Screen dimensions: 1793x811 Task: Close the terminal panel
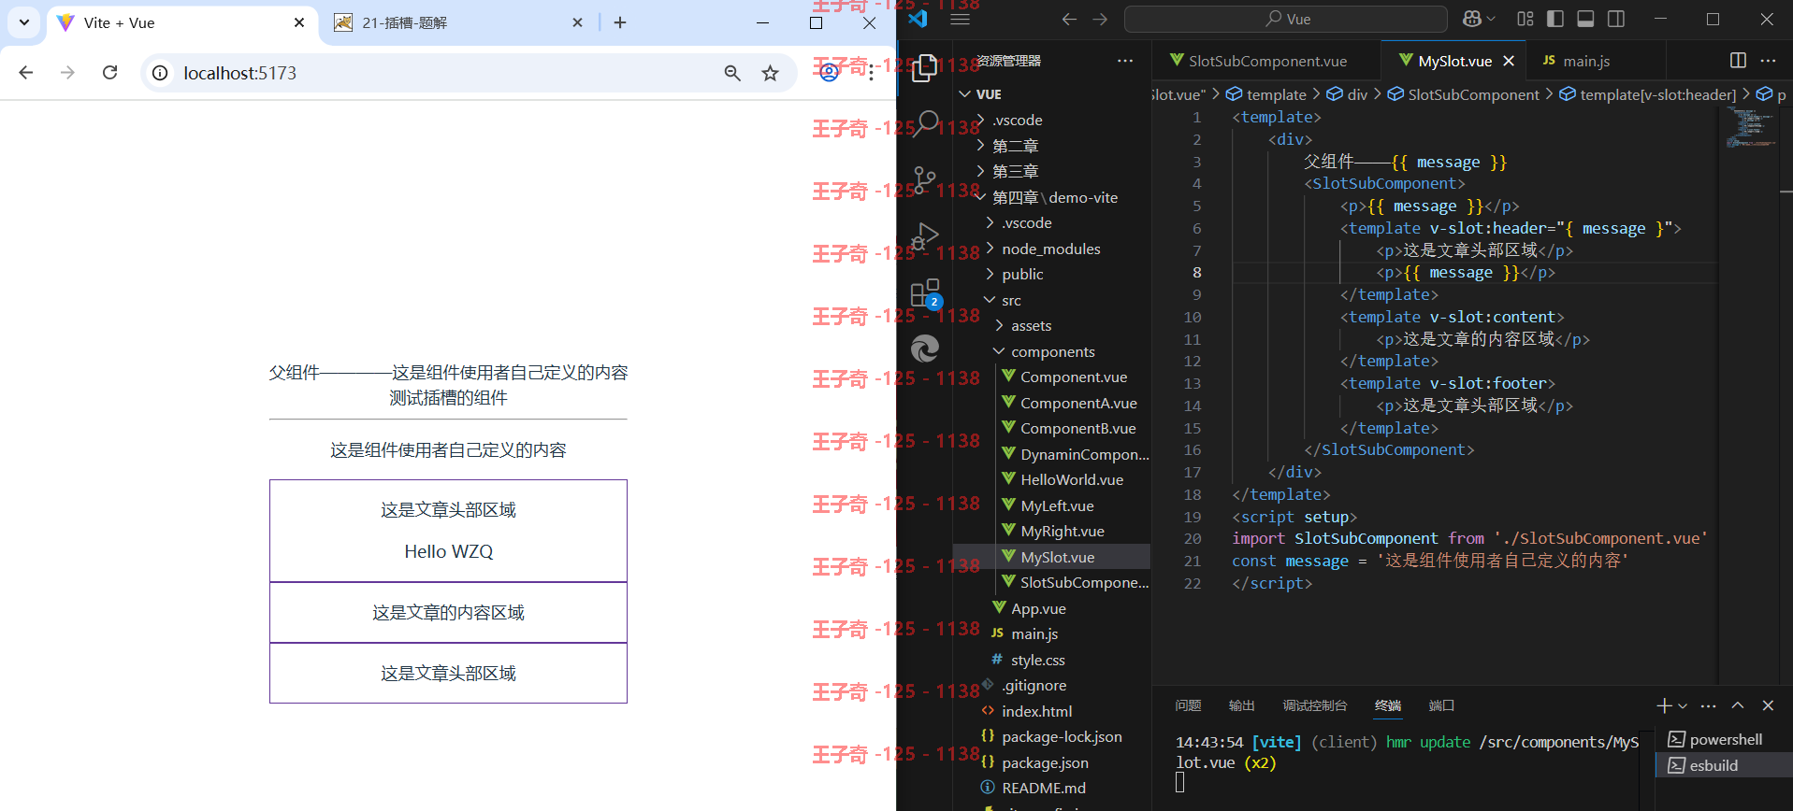(1768, 705)
